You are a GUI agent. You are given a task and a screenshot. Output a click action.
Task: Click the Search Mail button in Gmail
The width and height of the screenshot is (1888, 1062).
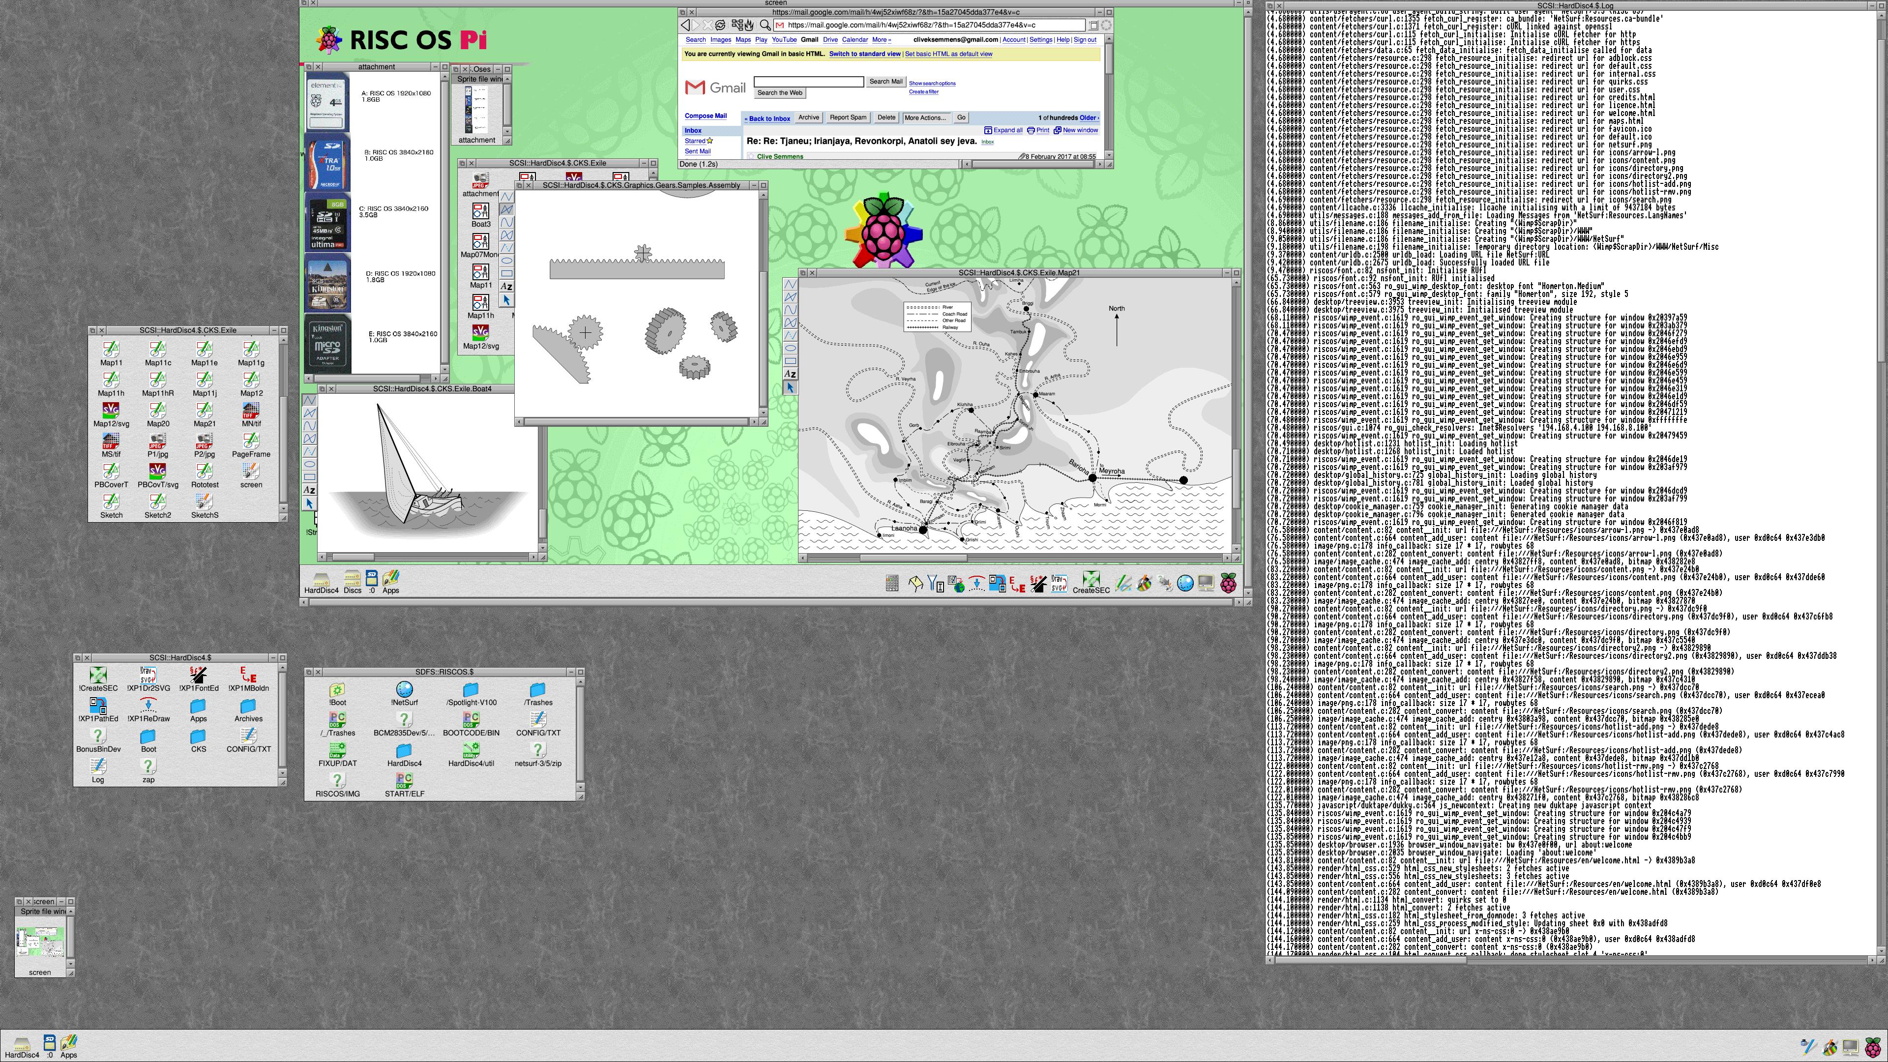(x=885, y=81)
